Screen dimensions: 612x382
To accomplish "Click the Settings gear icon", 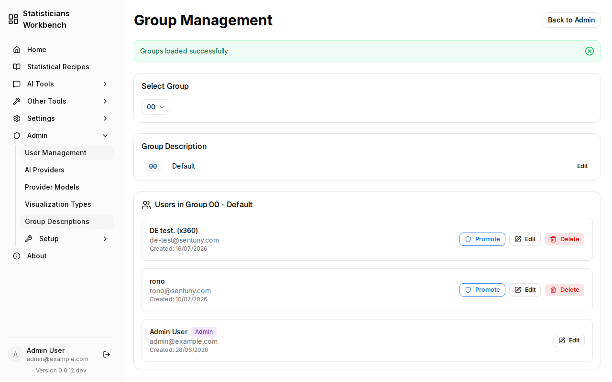I will (17, 118).
